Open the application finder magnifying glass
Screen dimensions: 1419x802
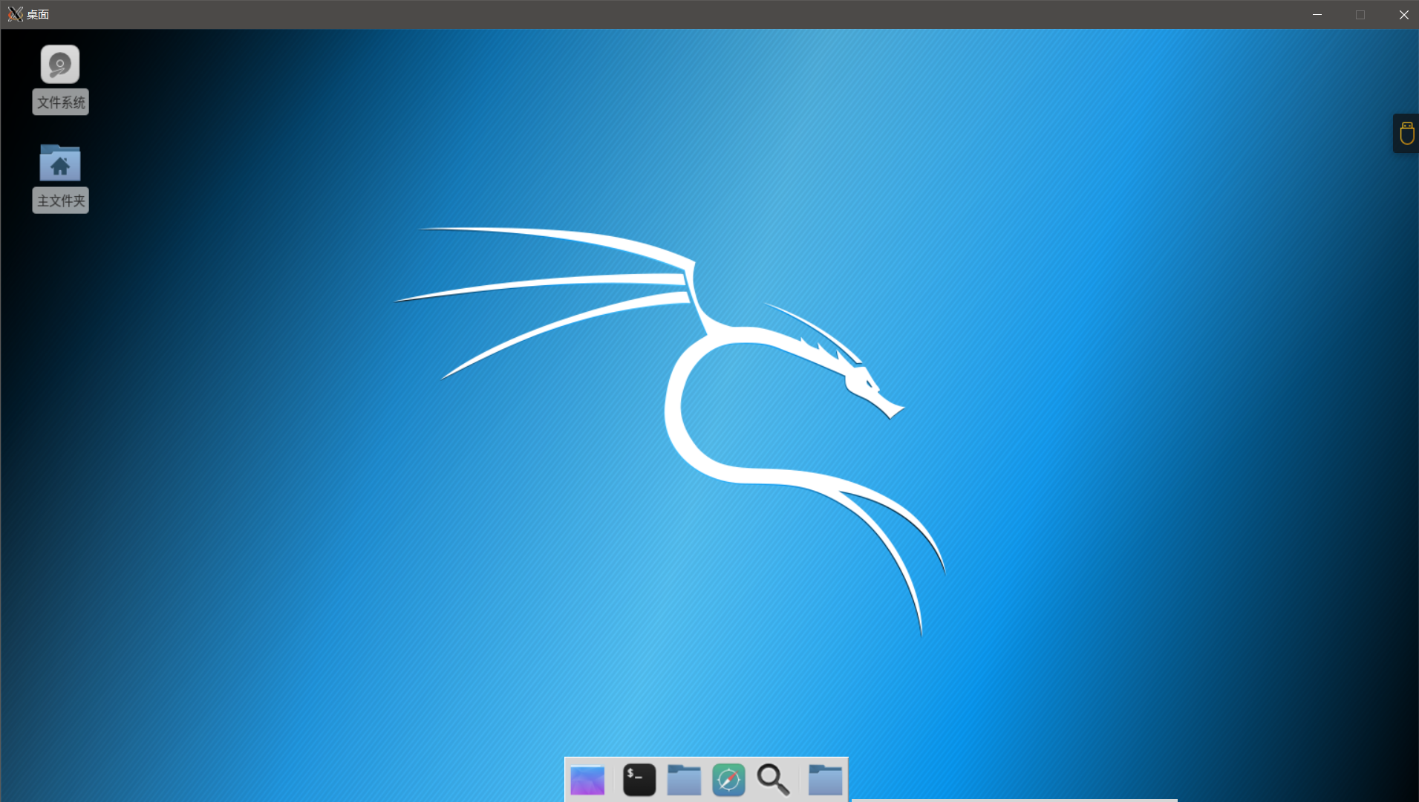(773, 780)
